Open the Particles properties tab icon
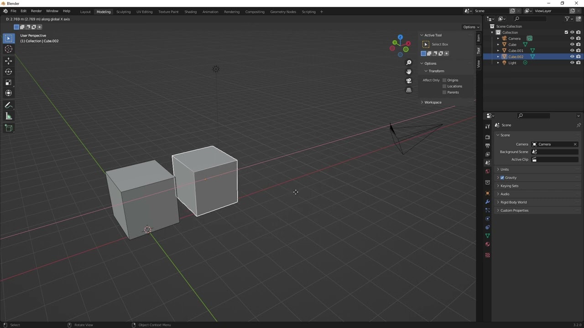584x328 pixels. click(487, 210)
